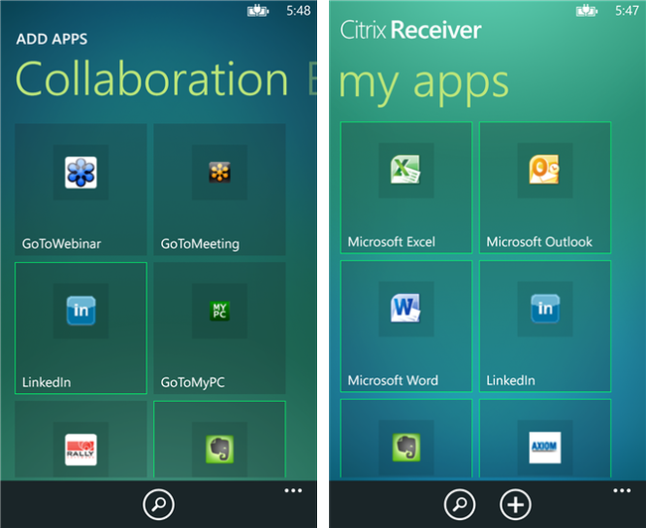Tap the Microsoft Excel label
The height and width of the screenshot is (528, 646).
392,241
